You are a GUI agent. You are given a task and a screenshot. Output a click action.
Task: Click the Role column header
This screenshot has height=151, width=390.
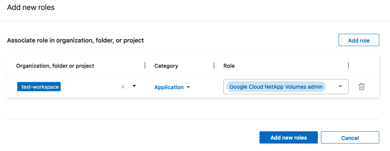pyautogui.click(x=229, y=66)
